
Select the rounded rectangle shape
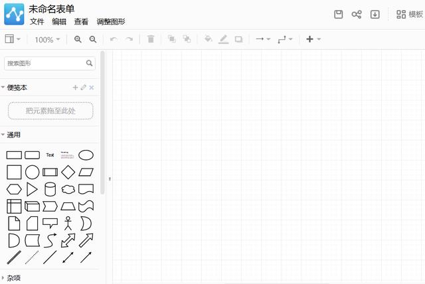[x=33, y=155]
